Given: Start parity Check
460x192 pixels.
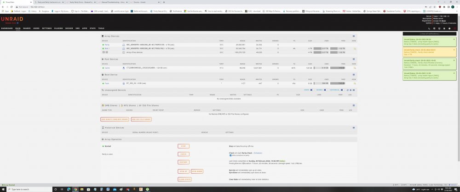Looking at the screenshot, I should (x=184, y=154).
